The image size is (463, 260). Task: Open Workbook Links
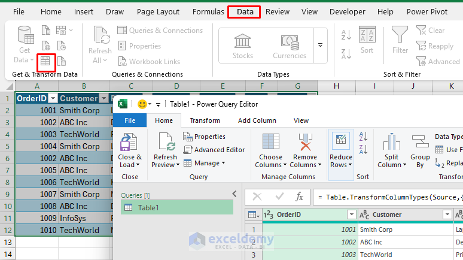tap(149, 62)
